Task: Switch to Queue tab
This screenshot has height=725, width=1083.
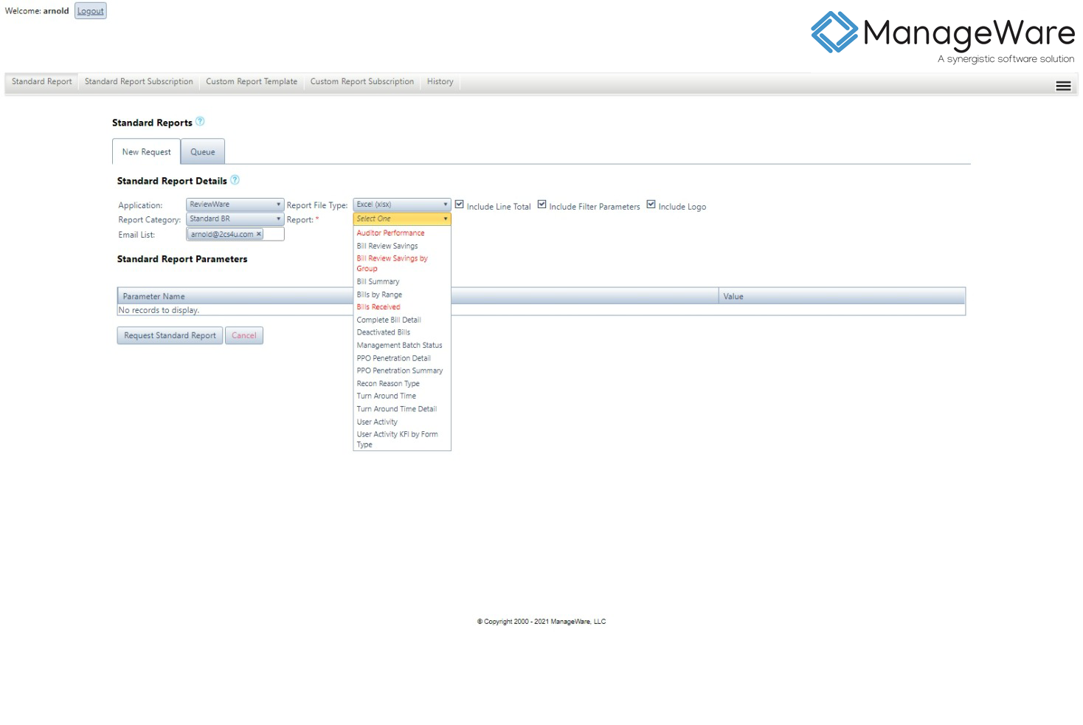Action: point(203,151)
